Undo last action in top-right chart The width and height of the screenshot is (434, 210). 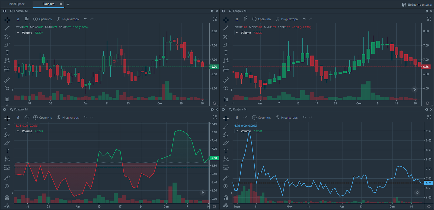(x=304, y=19)
